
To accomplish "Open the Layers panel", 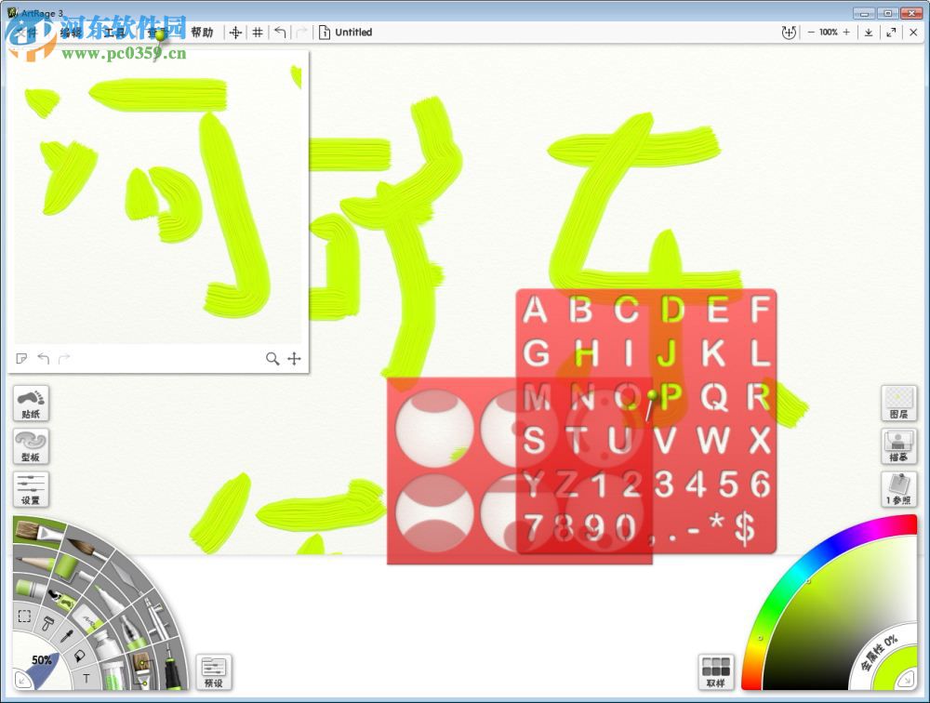I will [x=898, y=404].
